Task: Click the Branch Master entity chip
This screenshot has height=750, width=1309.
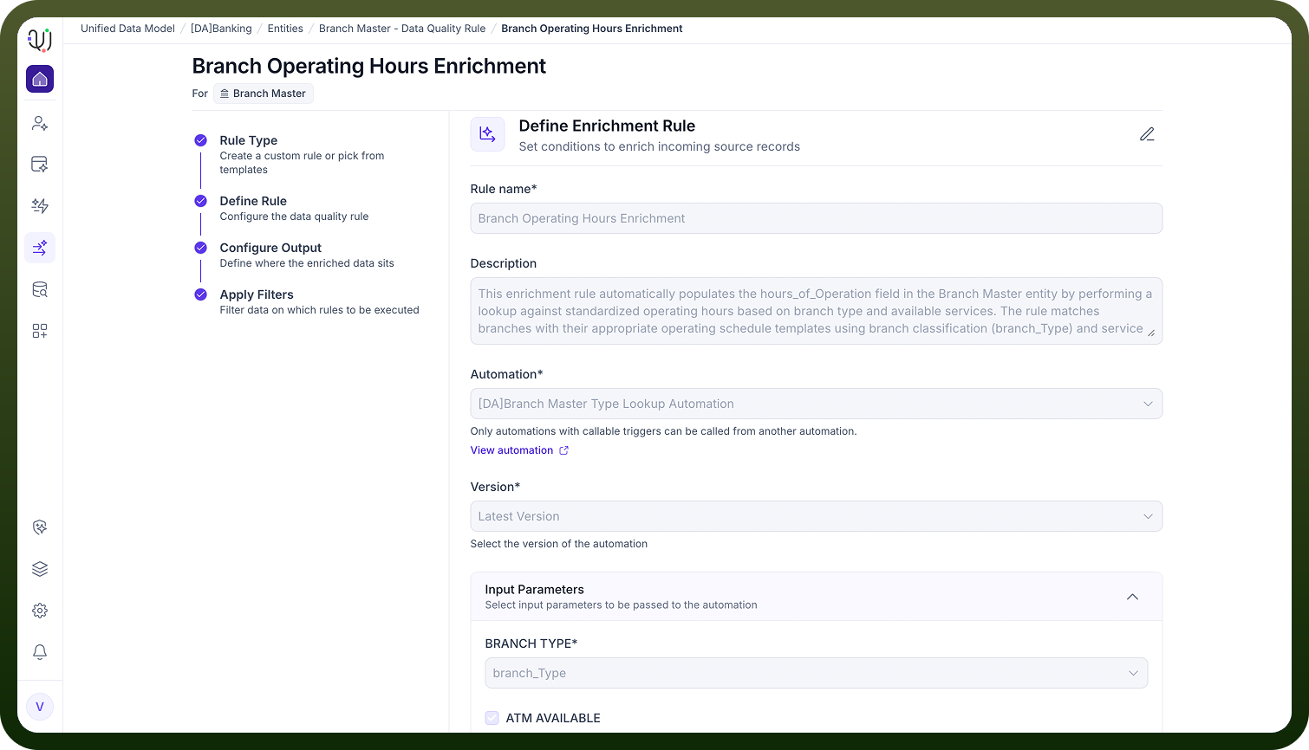Action: pyautogui.click(x=264, y=94)
